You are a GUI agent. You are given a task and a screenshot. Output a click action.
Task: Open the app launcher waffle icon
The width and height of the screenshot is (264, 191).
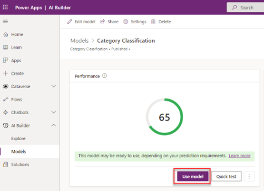5,7
